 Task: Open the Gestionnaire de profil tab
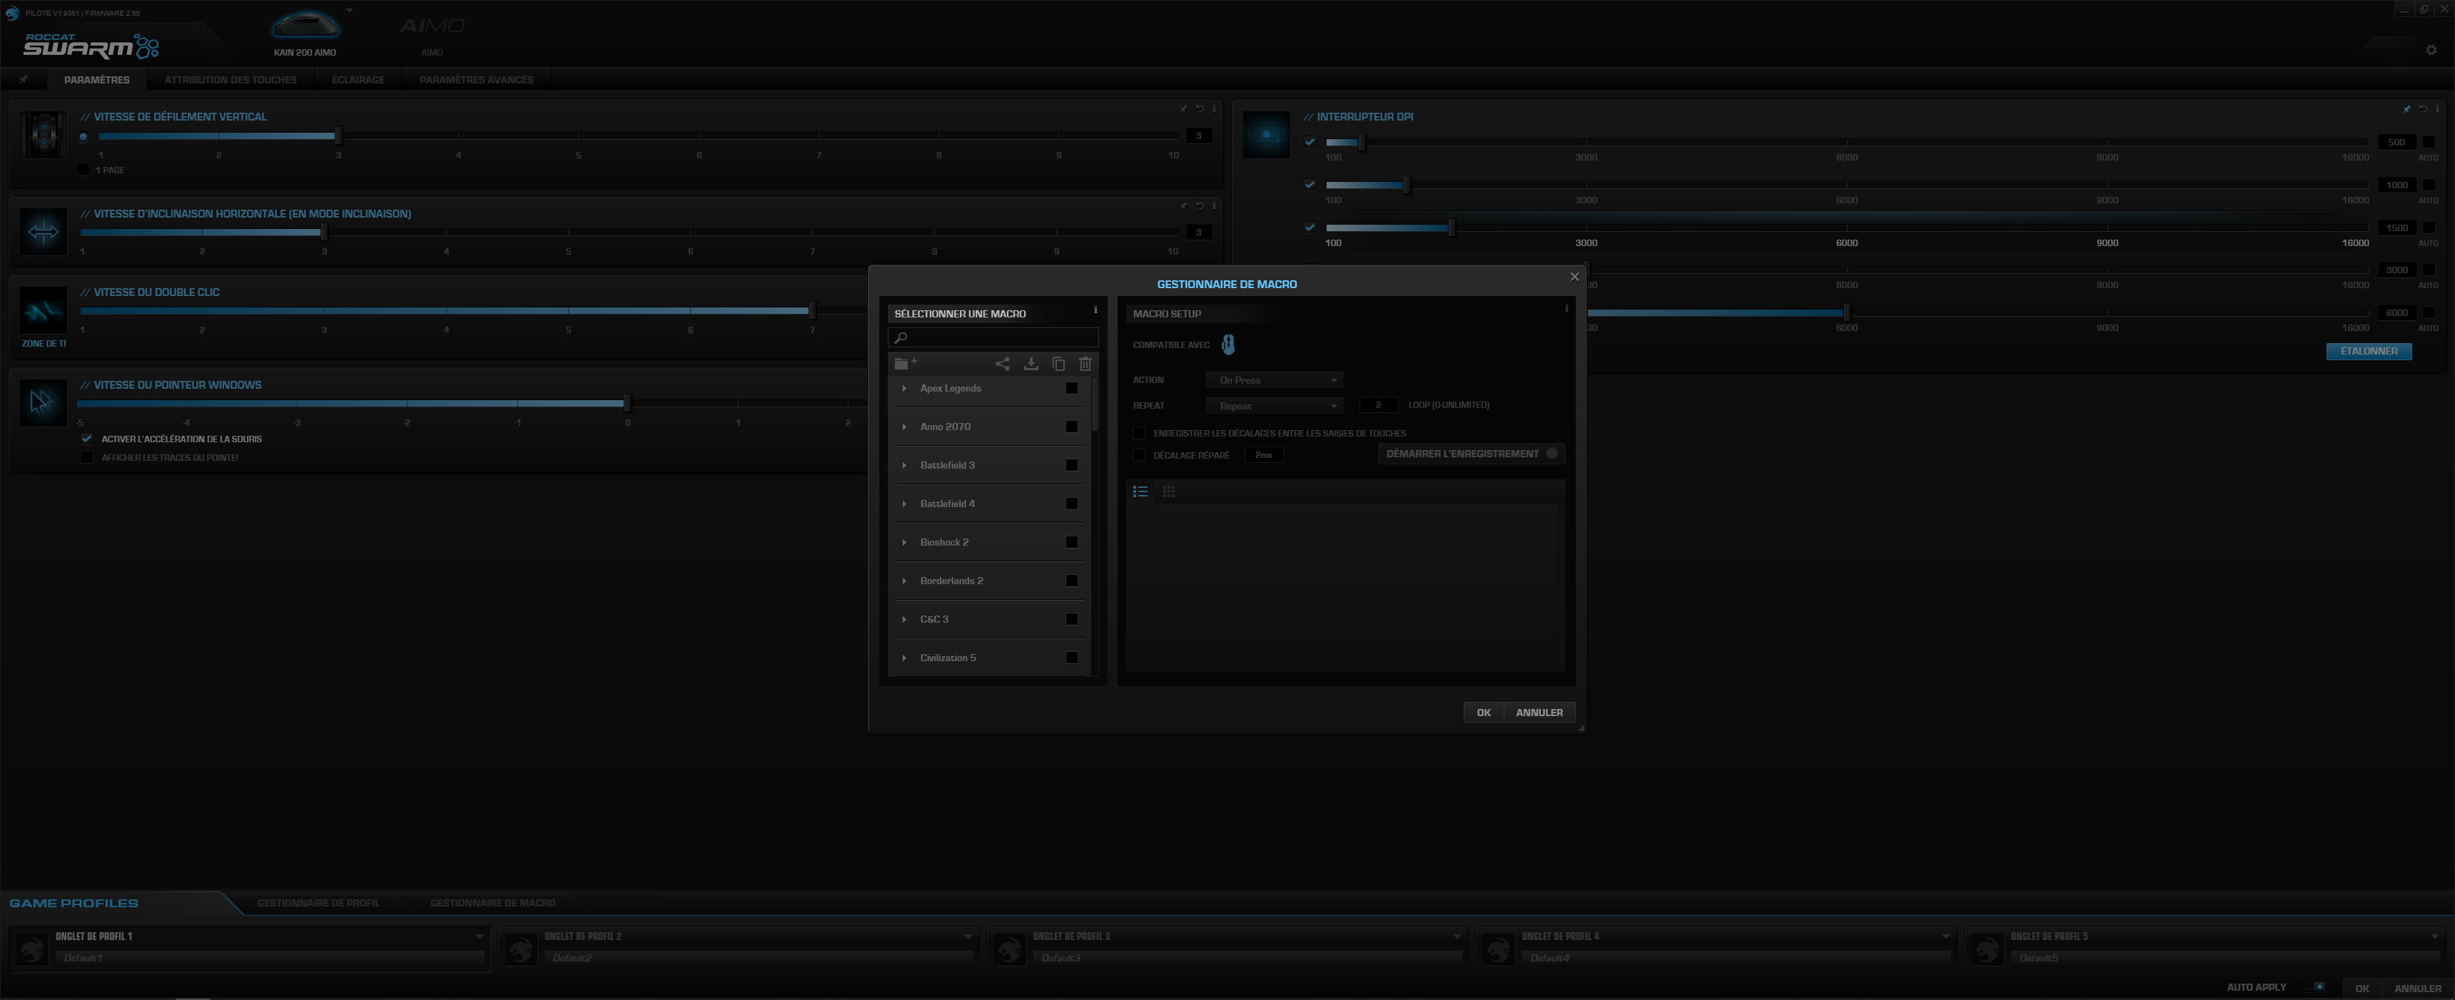point(318,903)
